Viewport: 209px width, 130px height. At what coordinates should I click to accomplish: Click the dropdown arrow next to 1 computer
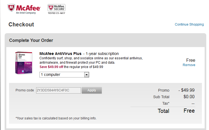pos(86,75)
